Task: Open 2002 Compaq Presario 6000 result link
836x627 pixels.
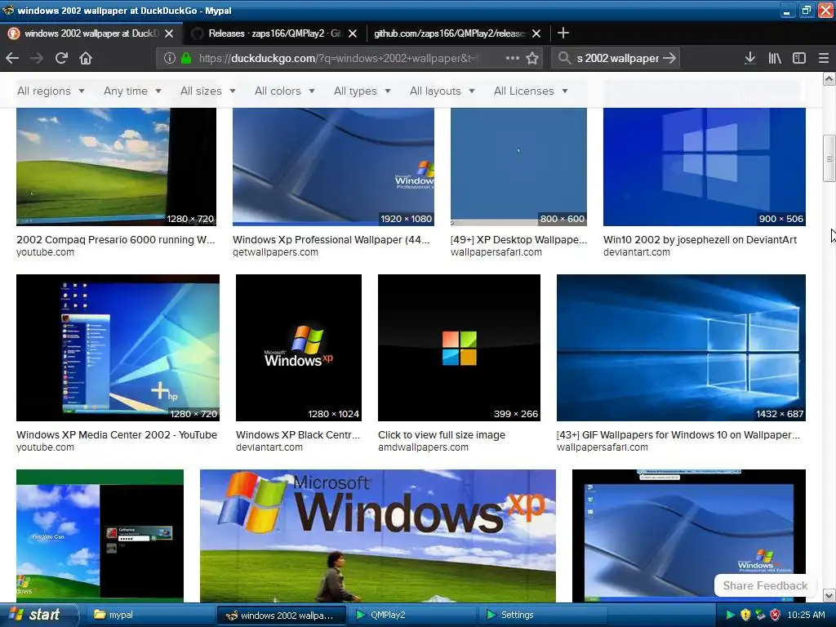Action: pos(116,240)
